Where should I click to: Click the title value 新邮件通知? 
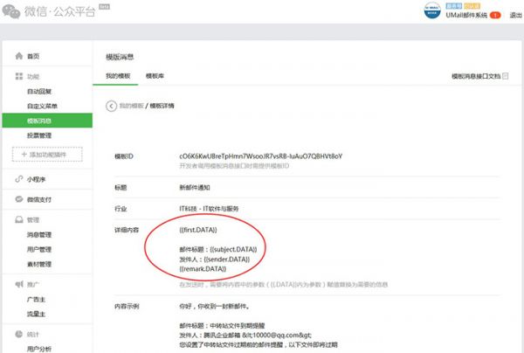(x=195, y=187)
